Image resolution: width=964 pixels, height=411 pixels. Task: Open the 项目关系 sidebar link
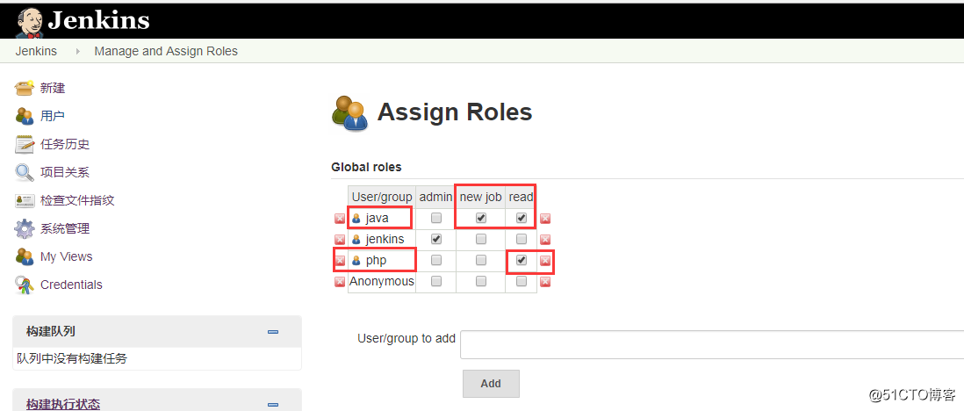pos(65,172)
